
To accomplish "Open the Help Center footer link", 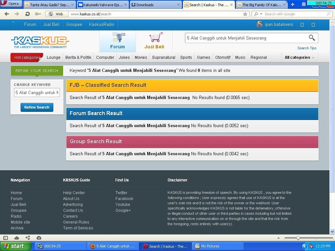I will pos(74,193).
